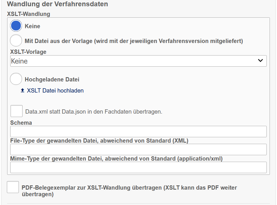Choose "Mit Datei aus der Vorlage" radio button

tap(16, 40)
